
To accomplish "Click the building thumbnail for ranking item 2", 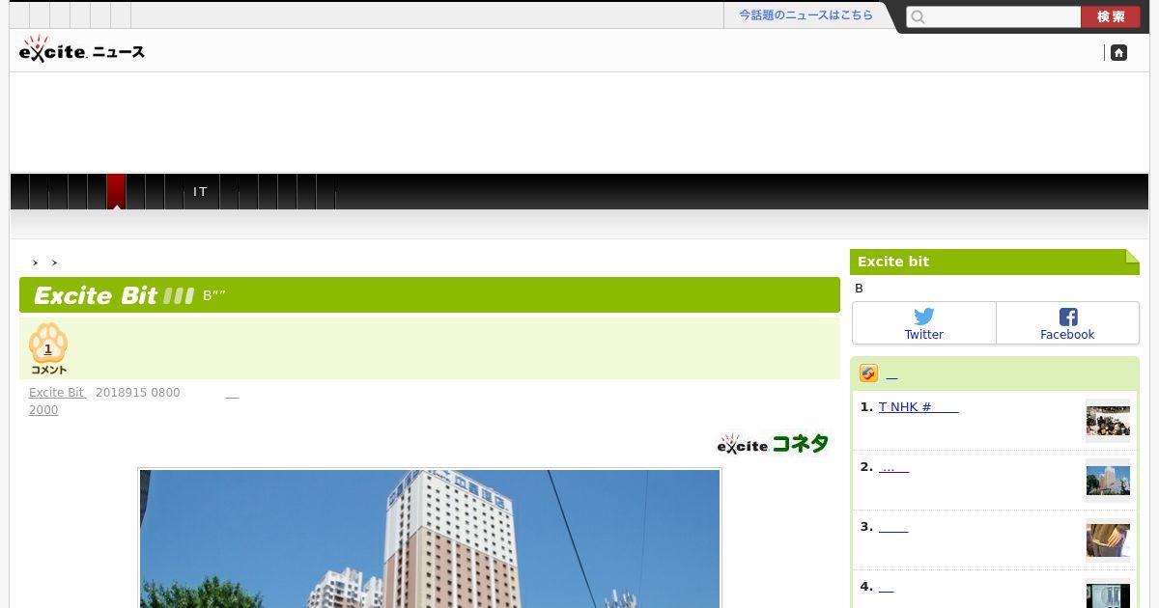I will 1108,481.
